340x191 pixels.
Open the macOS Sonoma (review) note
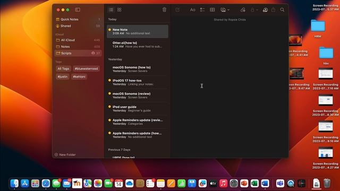click(x=138, y=95)
